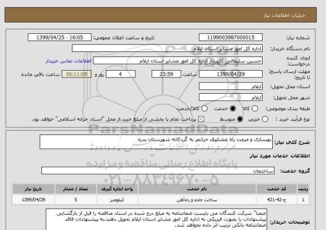Image resolution: width=326 pixels, height=230 pixels.
Task: Click the deadline time field 23:59
Action: tap(166, 74)
